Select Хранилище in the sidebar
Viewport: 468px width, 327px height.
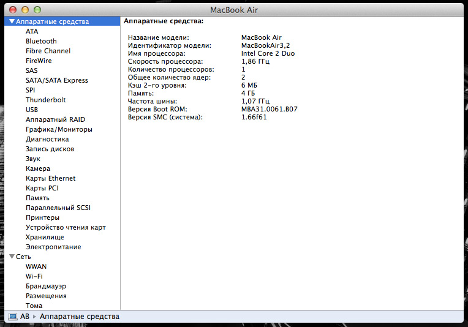(x=45, y=237)
